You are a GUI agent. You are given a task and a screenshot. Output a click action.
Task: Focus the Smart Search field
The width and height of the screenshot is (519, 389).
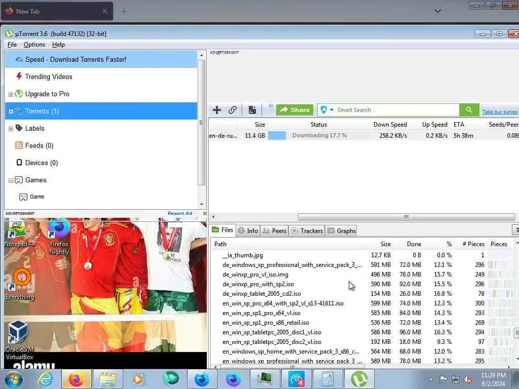coord(396,110)
